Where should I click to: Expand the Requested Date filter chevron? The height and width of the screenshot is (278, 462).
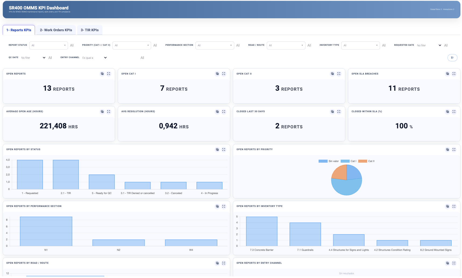tap(440, 45)
